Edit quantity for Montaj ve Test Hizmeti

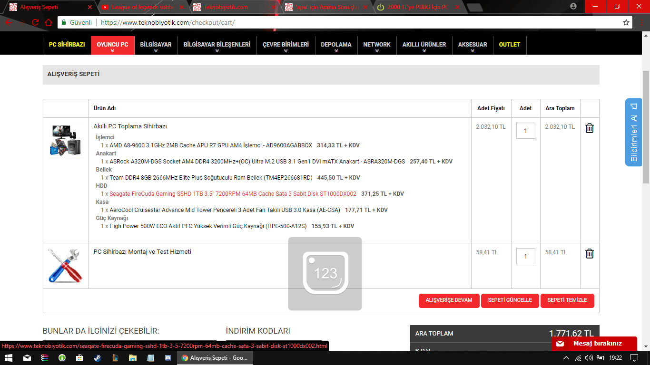click(x=525, y=256)
